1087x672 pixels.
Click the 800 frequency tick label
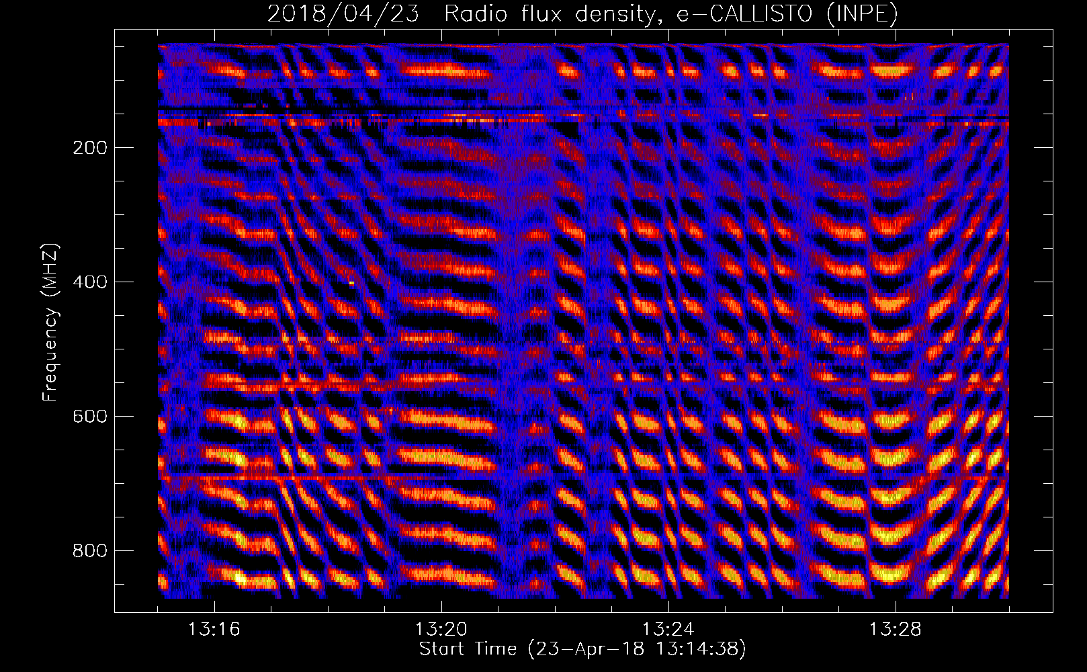[90, 550]
